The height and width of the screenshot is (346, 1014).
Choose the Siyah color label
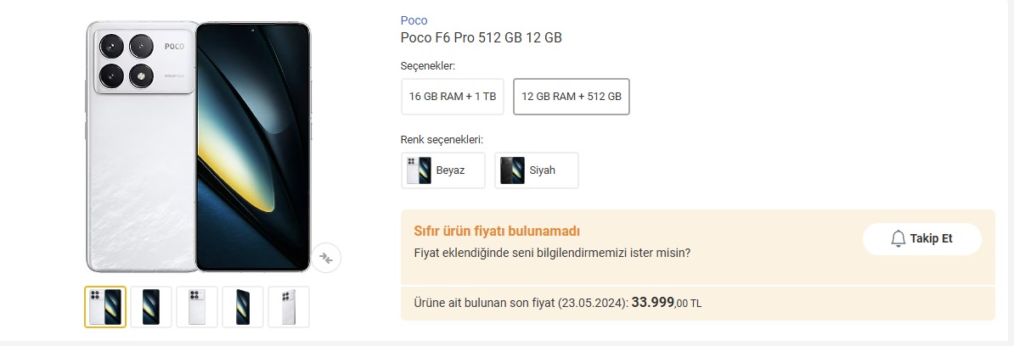[x=542, y=170]
